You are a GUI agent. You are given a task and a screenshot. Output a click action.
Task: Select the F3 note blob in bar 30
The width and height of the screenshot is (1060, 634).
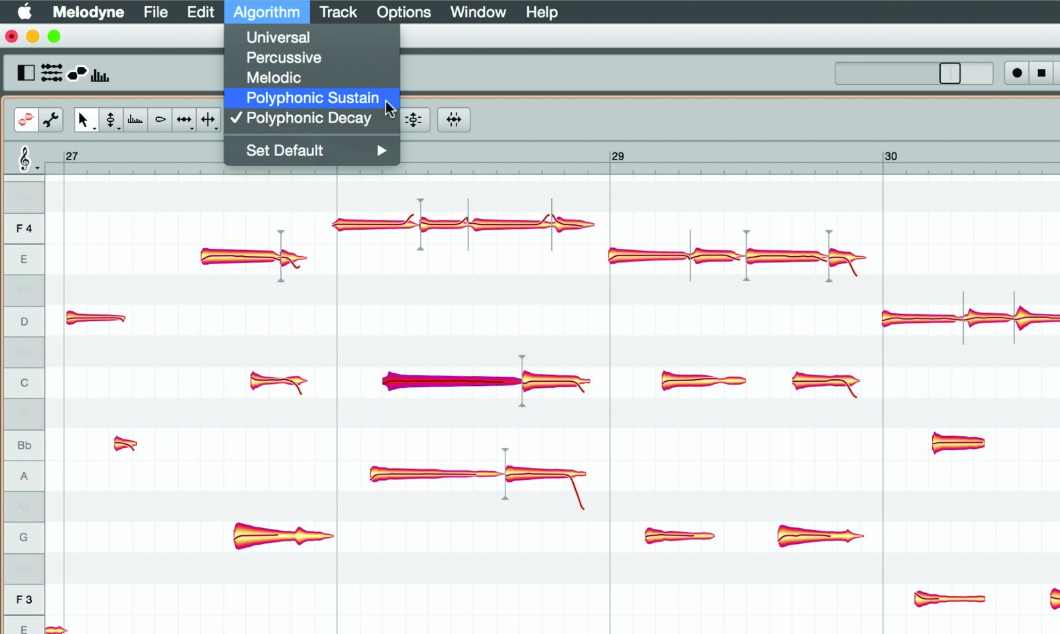point(949,600)
